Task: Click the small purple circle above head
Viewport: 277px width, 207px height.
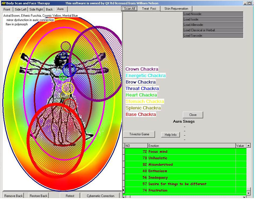Action: coord(65,46)
